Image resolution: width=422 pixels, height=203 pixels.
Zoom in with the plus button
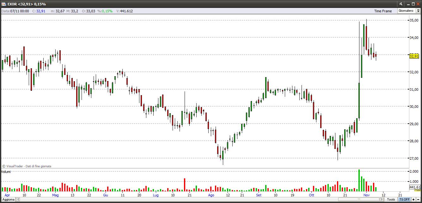pyautogui.click(x=413, y=200)
